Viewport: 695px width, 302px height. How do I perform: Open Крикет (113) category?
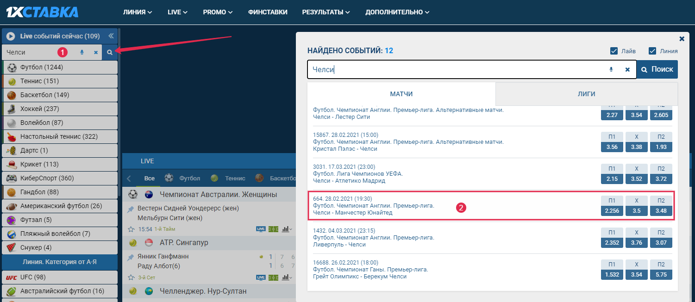60,164
